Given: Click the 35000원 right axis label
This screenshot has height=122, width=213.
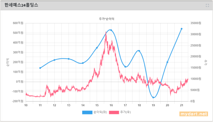Looking at the screenshot, I should pyautogui.click(x=196, y=23).
